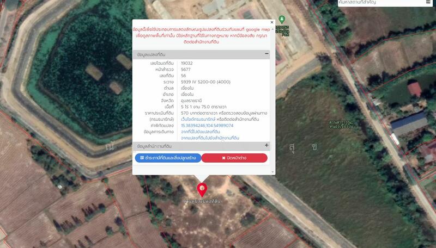Click the ข้อมูลแปลงที่ดิน section header title
The image size is (436, 248).
tap(155, 54)
